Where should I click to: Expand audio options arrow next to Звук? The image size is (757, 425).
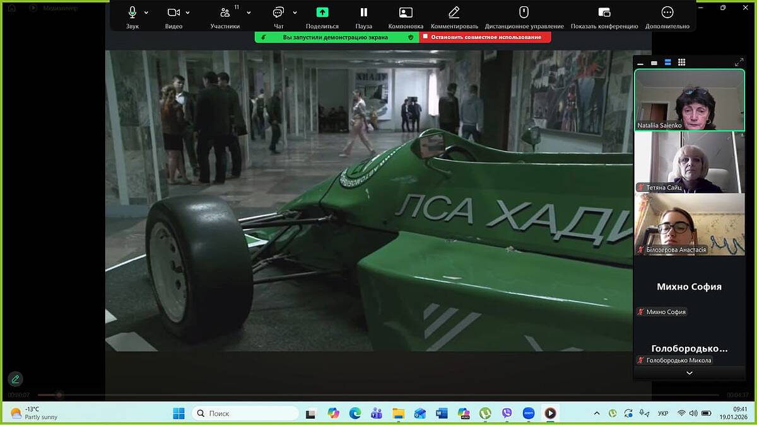[x=146, y=13]
